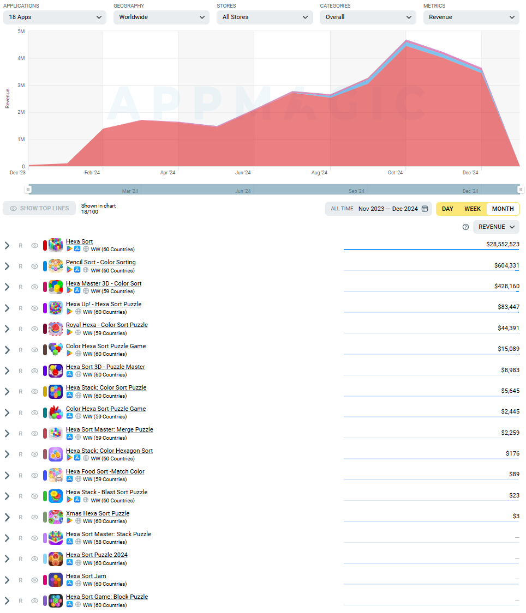This screenshot has height=613, width=526.
Task: Open the Applications dropdown showing 18 Apps
Action: [55, 17]
